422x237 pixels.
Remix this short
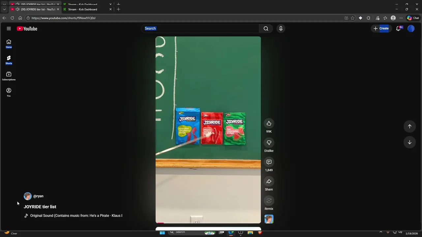point(269,200)
